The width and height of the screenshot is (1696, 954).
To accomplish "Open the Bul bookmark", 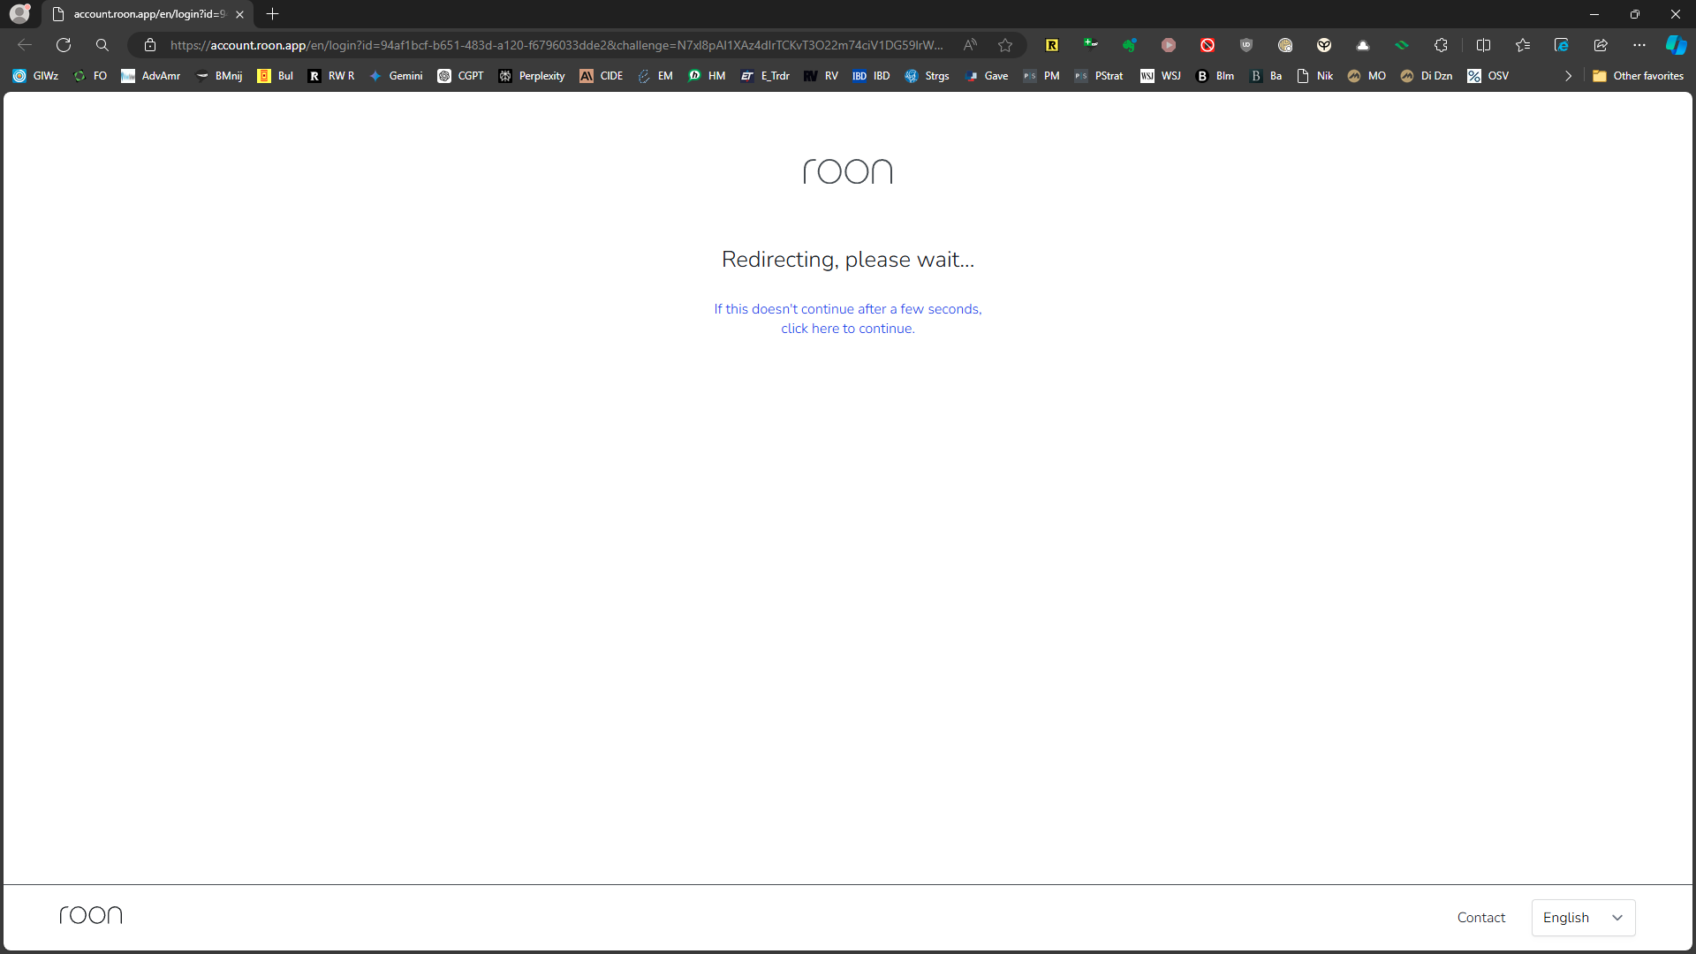I will click(x=276, y=76).
